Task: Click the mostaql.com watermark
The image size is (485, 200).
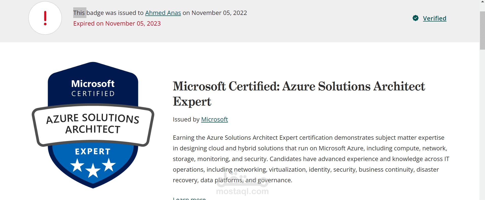Action: pyautogui.click(x=242, y=192)
